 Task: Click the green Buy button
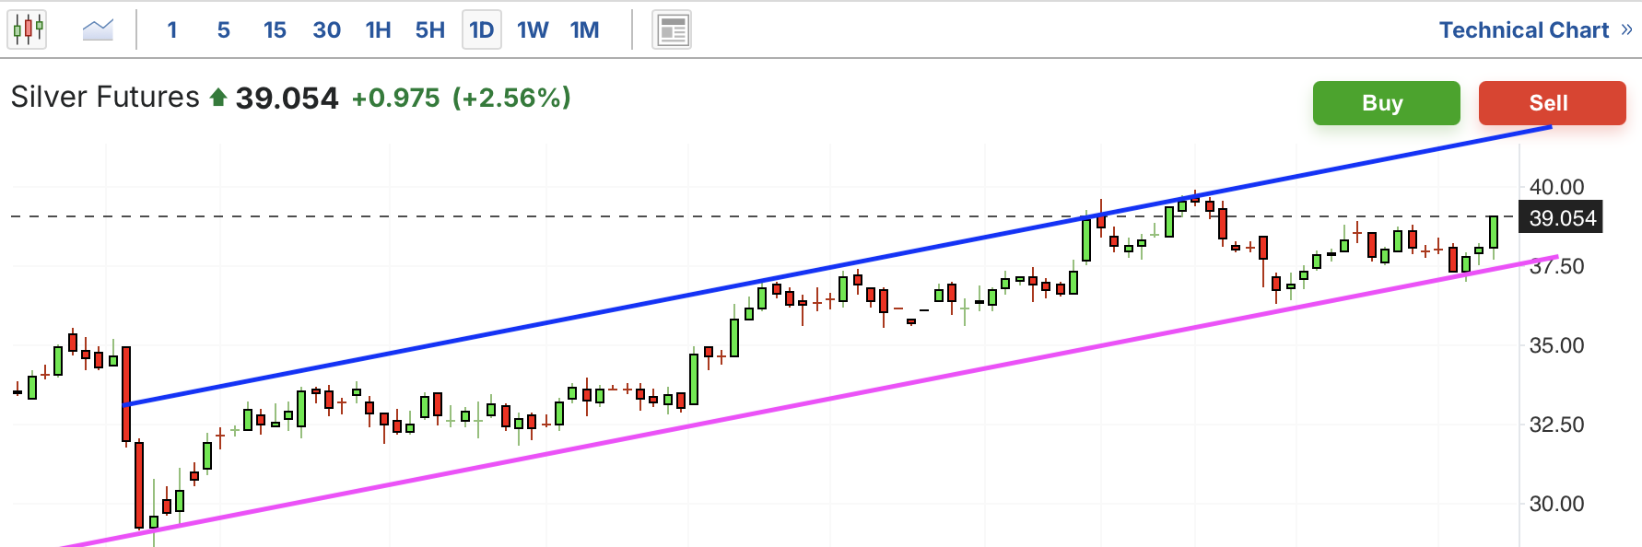(x=1386, y=103)
